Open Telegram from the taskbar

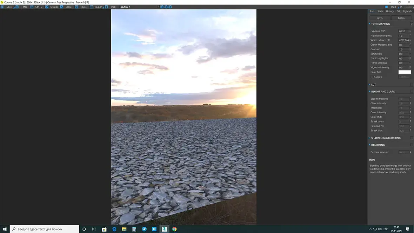point(144,229)
